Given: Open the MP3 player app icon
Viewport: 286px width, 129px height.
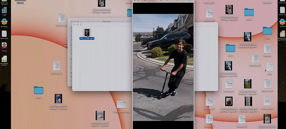Looking at the screenshot, I should click(4, 22).
